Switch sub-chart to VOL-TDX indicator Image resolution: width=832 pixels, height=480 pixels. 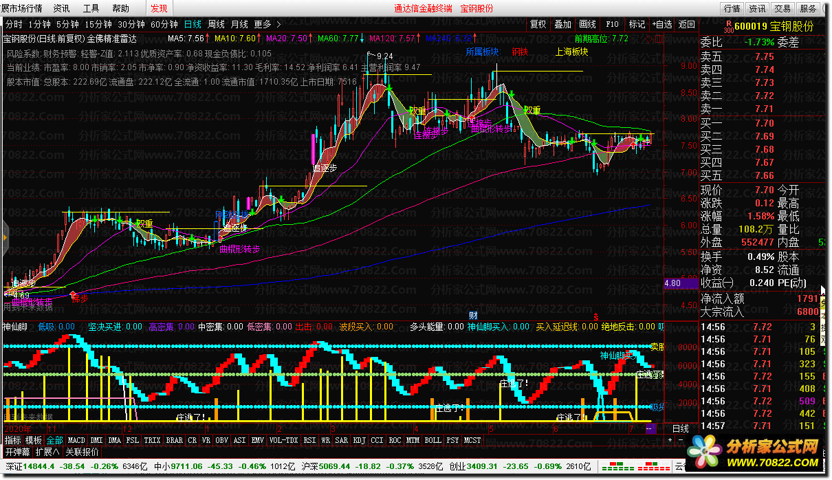283,440
